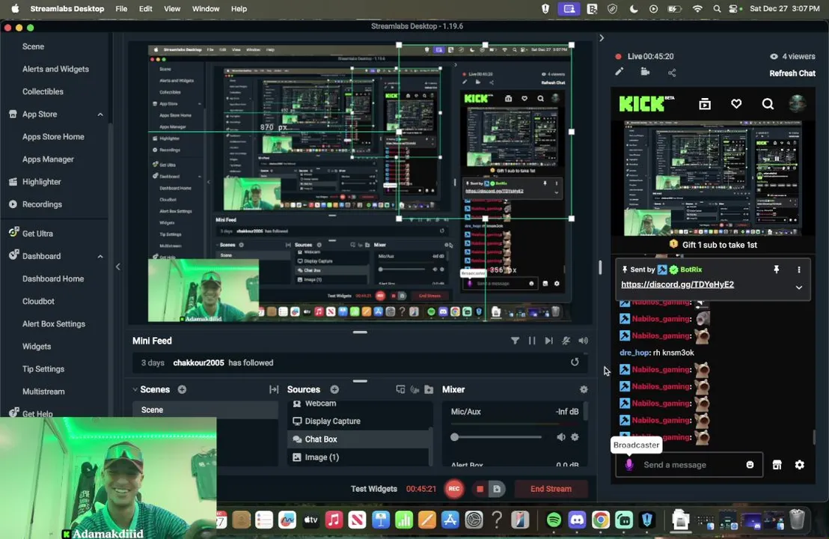Toggle the replay buffer stop button
Image resolution: width=829 pixels, height=539 pixels.
pos(480,489)
